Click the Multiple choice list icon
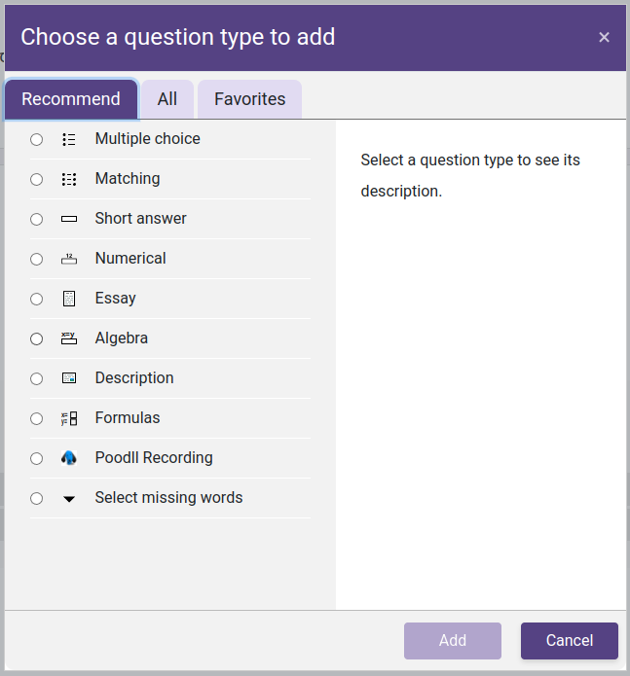This screenshot has height=676, width=630. click(69, 140)
